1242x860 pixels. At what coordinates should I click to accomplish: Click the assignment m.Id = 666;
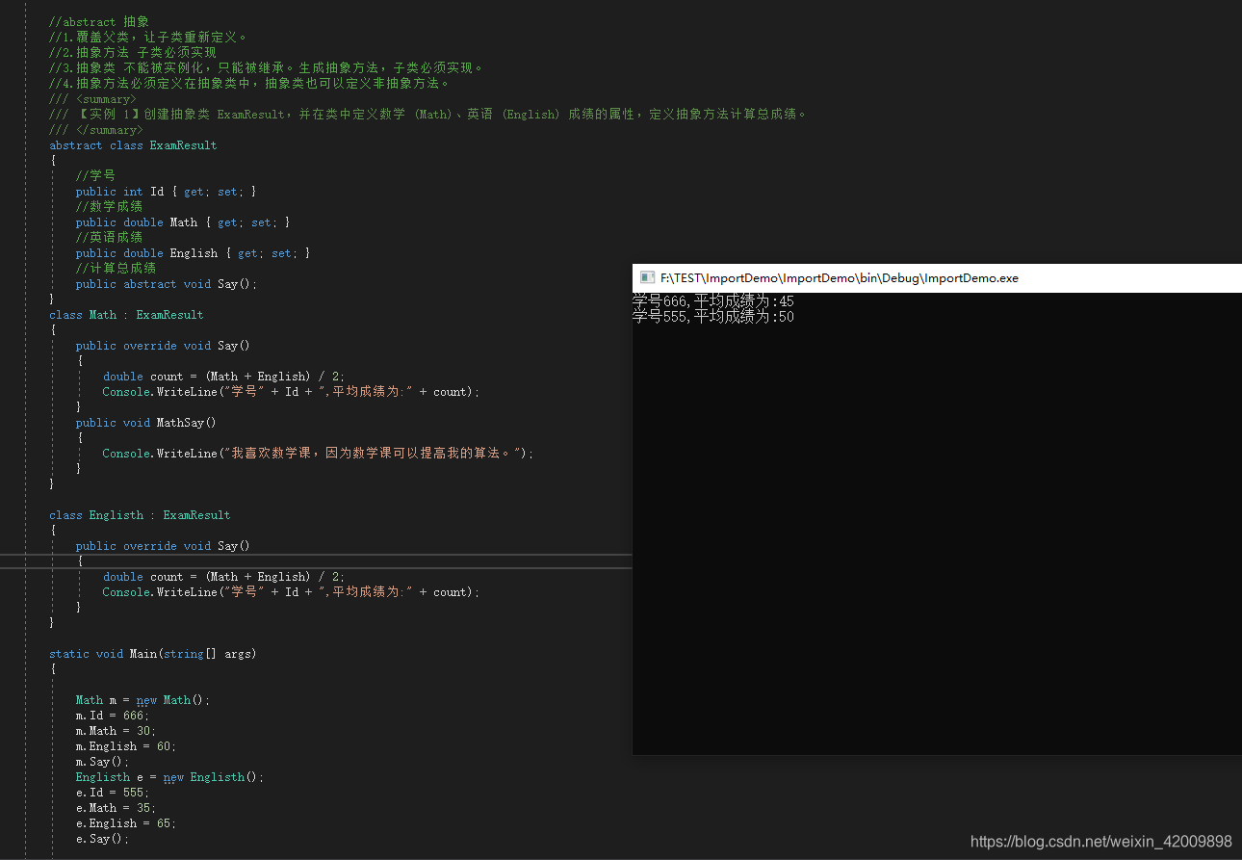click(x=113, y=715)
